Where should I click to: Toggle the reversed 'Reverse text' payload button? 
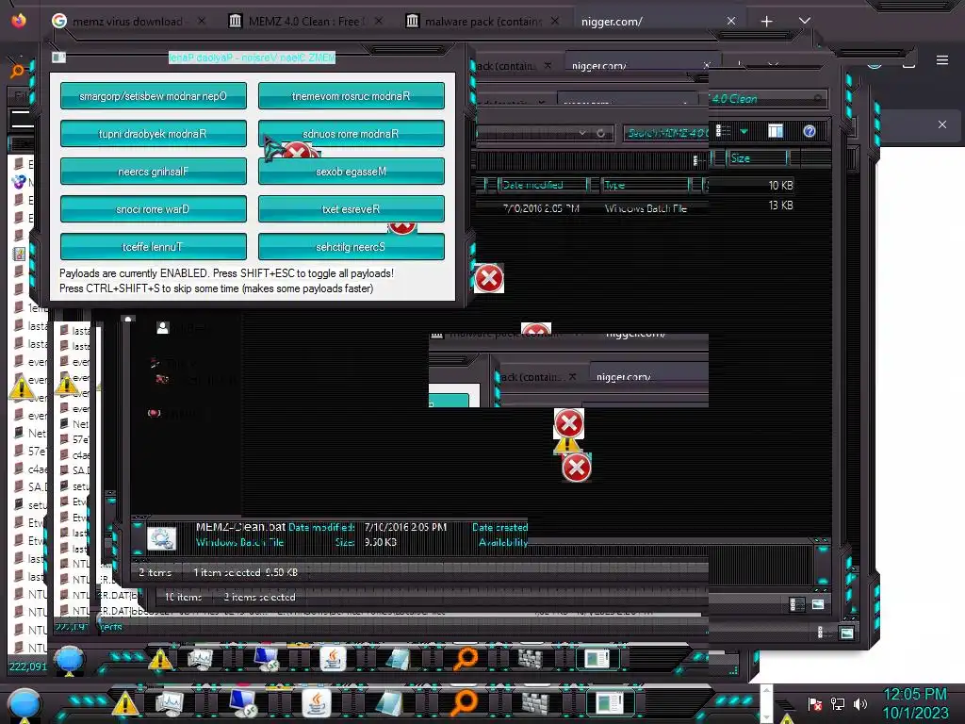(x=351, y=208)
